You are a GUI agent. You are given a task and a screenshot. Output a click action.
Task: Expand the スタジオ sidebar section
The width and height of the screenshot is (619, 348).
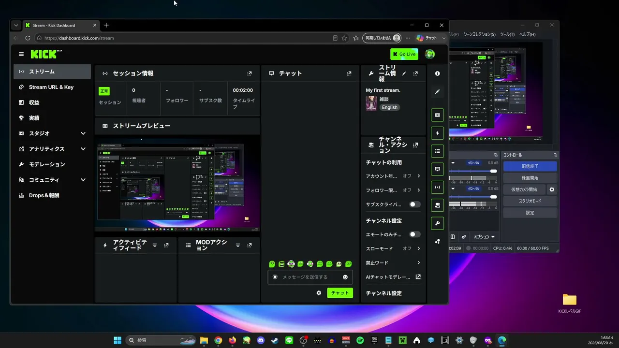(83, 133)
